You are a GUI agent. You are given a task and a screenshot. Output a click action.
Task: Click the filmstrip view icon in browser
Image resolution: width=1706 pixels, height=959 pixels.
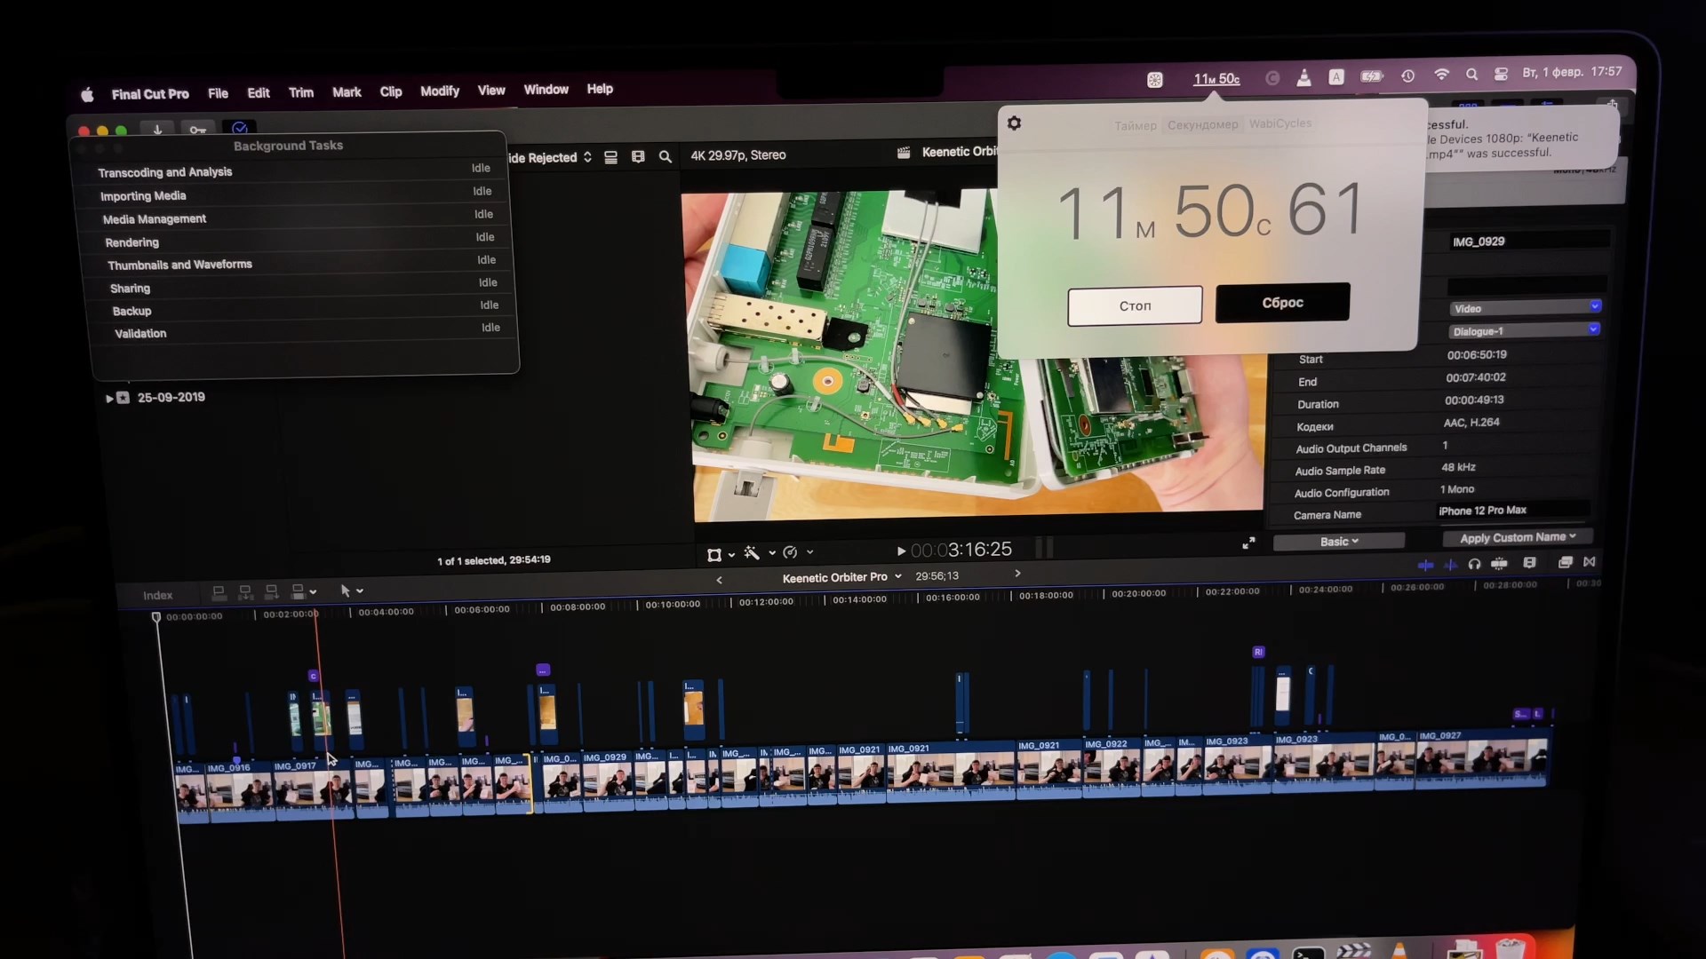(x=638, y=157)
